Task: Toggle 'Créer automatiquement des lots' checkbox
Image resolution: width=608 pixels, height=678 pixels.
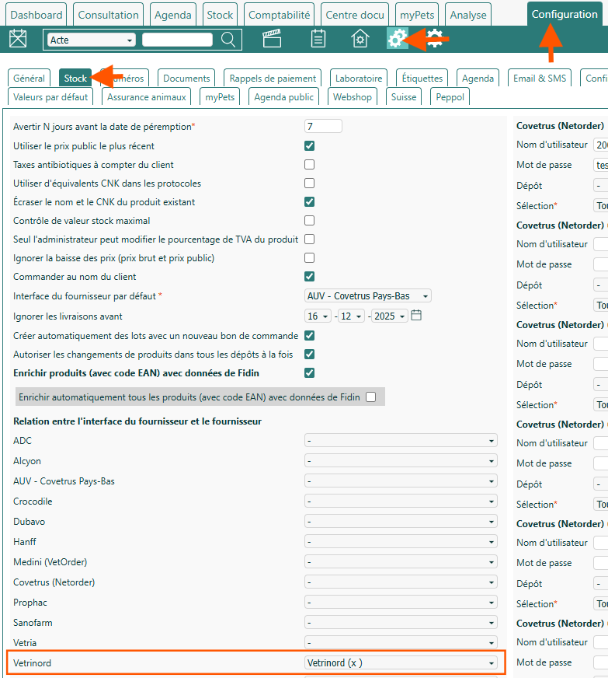Action: tap(309, 336)
